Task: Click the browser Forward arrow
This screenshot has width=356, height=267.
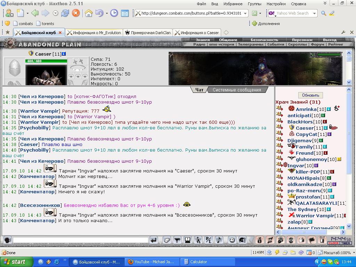Action: pyautogui.click(x=45, y=13)
